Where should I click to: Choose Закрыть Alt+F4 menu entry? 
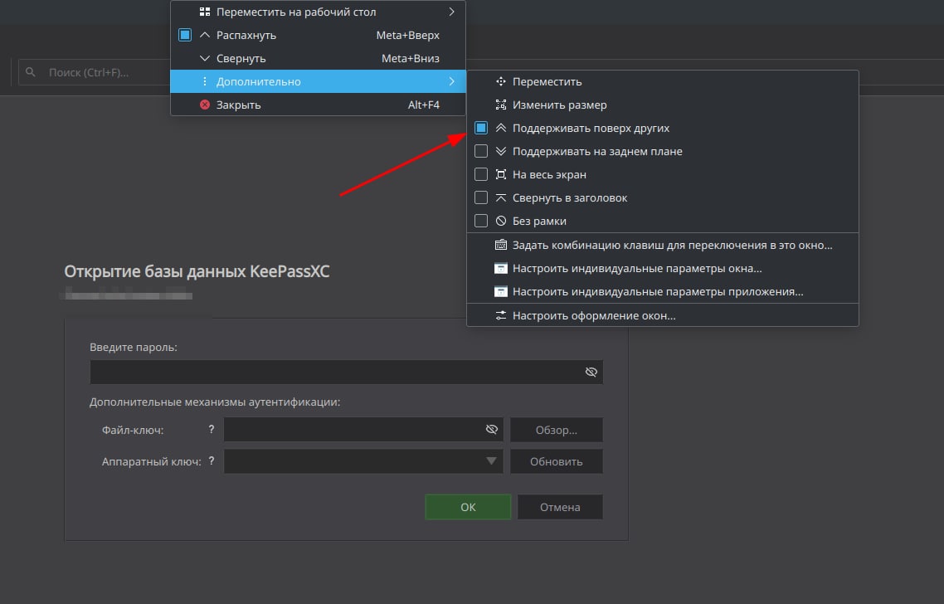click(318, 105)
